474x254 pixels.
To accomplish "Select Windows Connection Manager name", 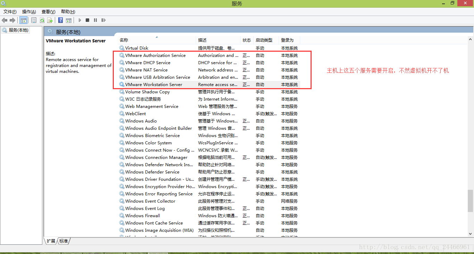I will pos(156,157).
